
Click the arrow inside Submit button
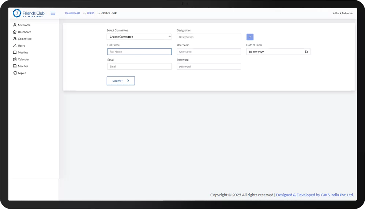click(x=128, y=81)
